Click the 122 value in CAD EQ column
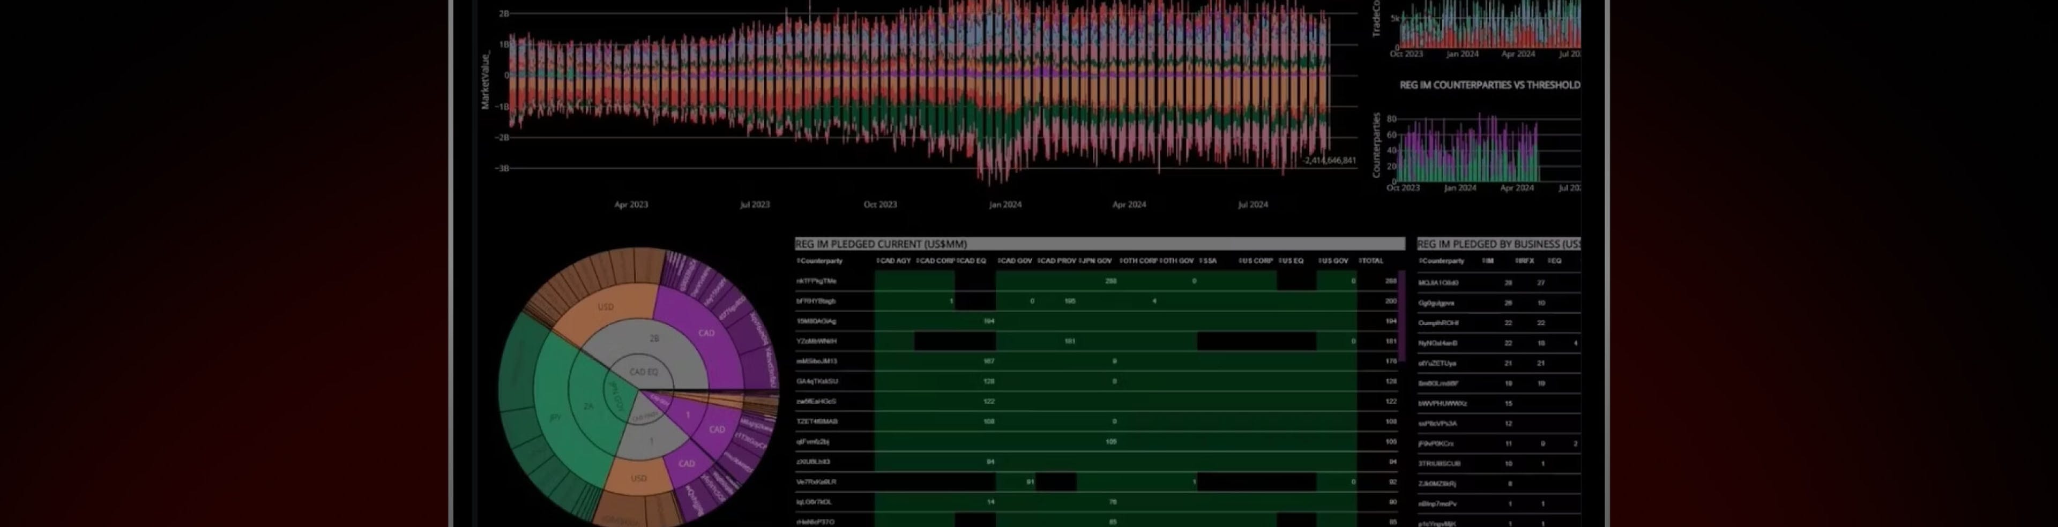2058x527 pixels. [989, 402]
